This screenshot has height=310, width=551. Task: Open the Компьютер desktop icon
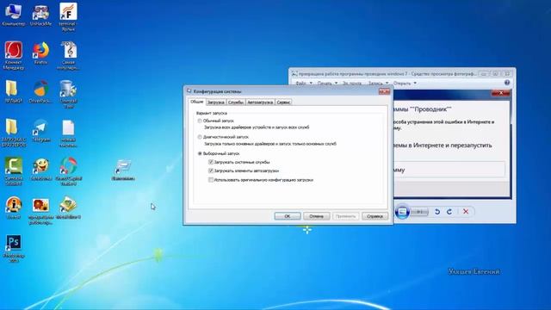click(14, 15)
